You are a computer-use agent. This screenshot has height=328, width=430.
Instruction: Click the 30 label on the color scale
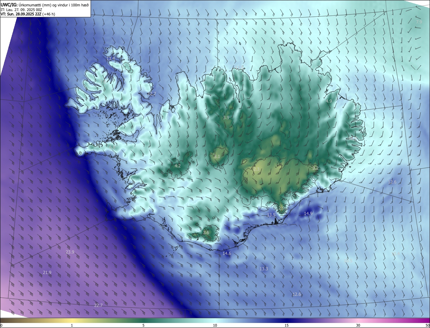pyautogui.click(x=358, y=325)
